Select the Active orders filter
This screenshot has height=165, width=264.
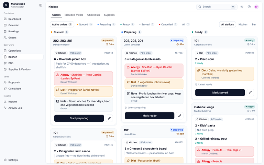(62, 24)
